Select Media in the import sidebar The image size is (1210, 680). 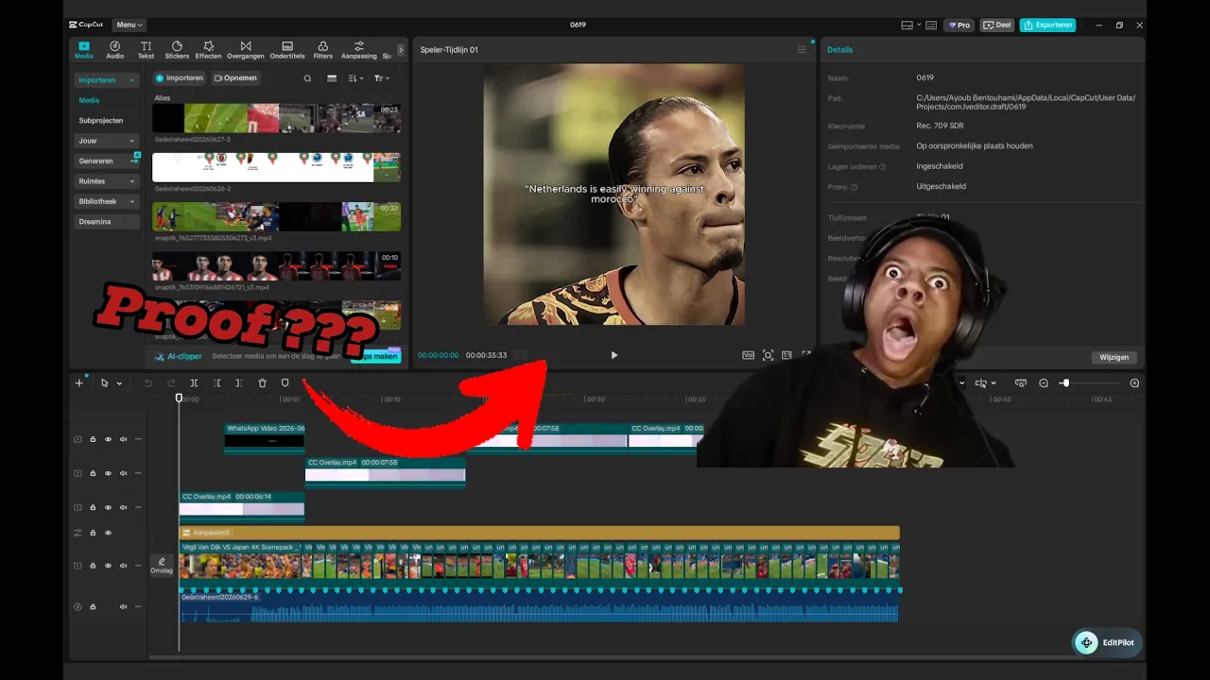click(x=89, y=100)
